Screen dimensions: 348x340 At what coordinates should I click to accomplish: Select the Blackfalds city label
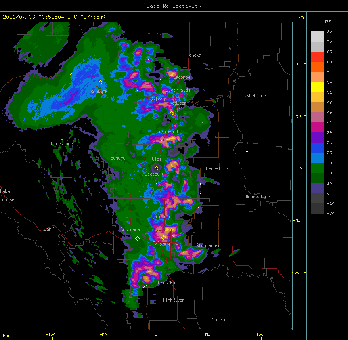[178, 90]
